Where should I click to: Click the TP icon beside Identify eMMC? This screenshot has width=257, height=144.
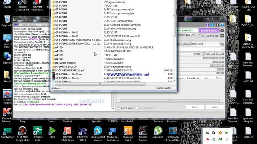point(222,30)
